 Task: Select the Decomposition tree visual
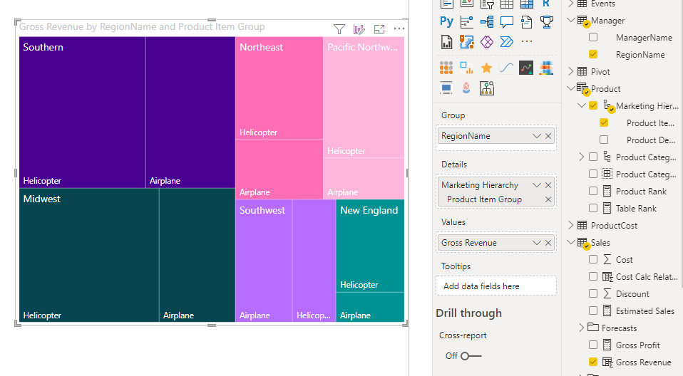tap(487, 21)
